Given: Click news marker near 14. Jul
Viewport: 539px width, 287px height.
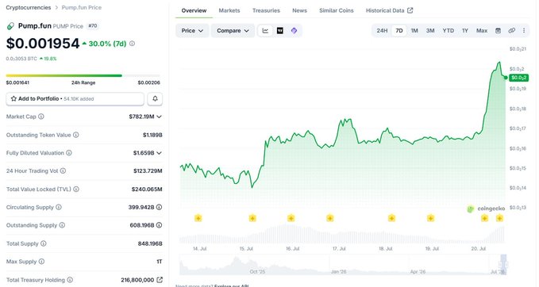Looking at the screenshot, I should pos(198,218).
